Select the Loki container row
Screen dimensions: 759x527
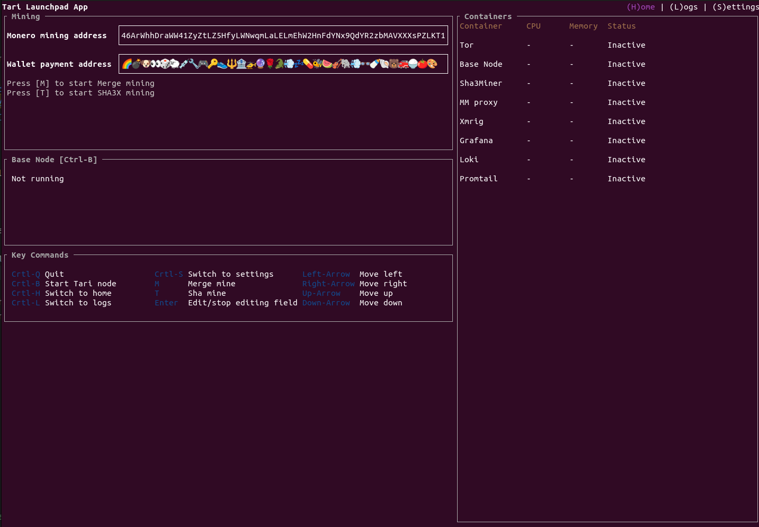coord(552,160)
